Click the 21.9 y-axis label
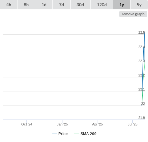Viewport: 148px width, 142px height. (x=141, y=118)
